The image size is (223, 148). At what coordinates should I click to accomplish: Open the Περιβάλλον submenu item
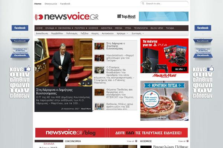[57, 33]
